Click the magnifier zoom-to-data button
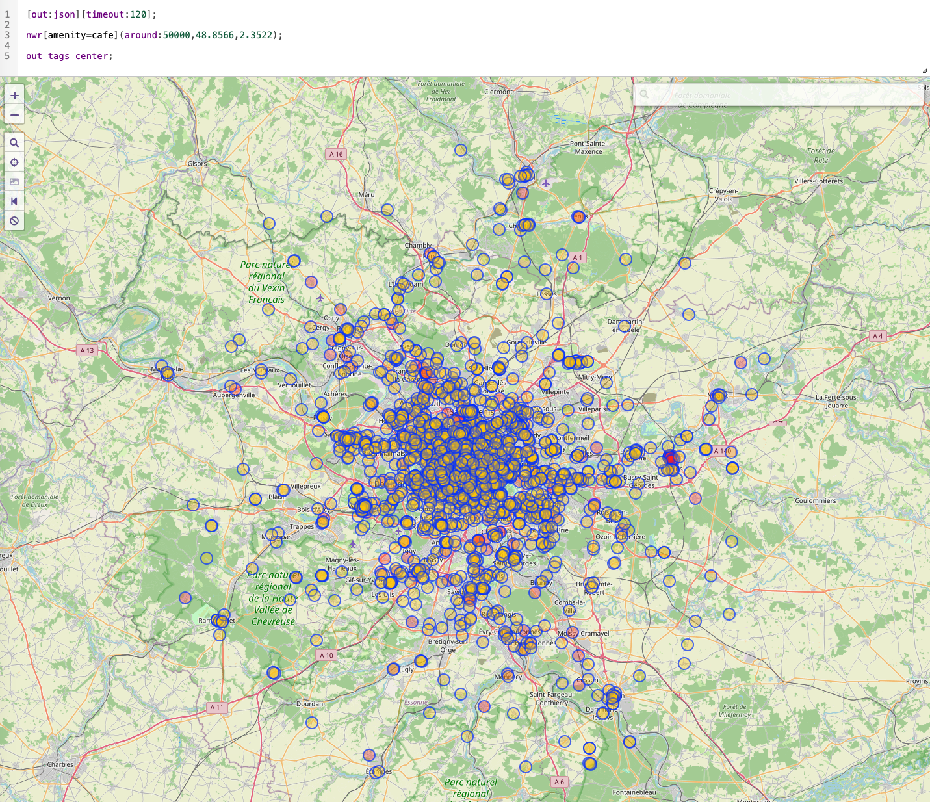This screenshot has height=802, width=930. (14, 143)
